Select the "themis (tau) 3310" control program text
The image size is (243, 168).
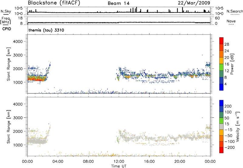point(46,30)
